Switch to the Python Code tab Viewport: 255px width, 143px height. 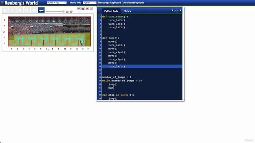(111, 11)
